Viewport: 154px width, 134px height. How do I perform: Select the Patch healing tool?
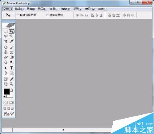(x=6, y=47)
